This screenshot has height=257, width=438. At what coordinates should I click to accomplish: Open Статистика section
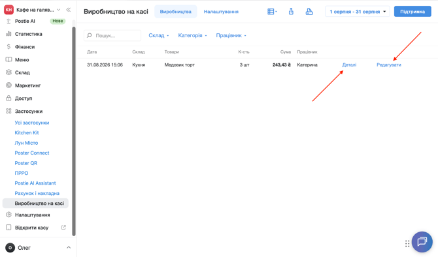point(29,34)
